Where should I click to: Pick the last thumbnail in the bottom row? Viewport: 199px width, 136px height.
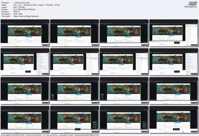point(174,120)
